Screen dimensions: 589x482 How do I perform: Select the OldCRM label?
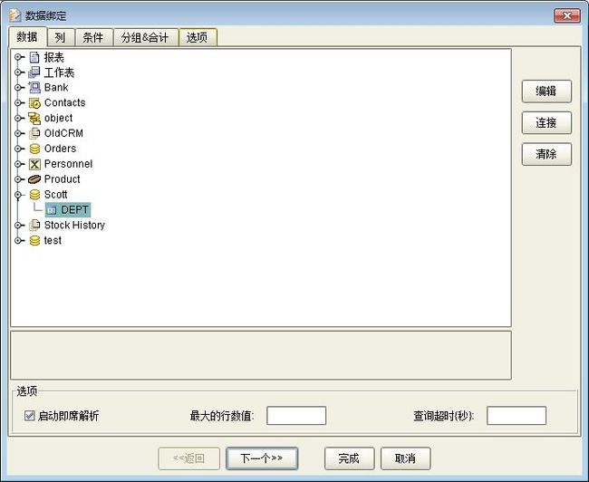pyautogui.click(x=63, y=133)
